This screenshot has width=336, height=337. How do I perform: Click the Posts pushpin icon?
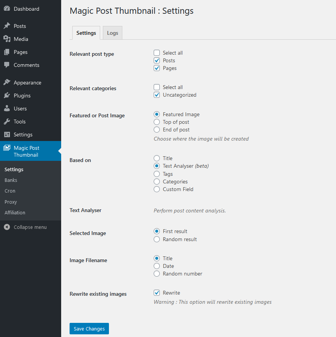tap(7, 26)
